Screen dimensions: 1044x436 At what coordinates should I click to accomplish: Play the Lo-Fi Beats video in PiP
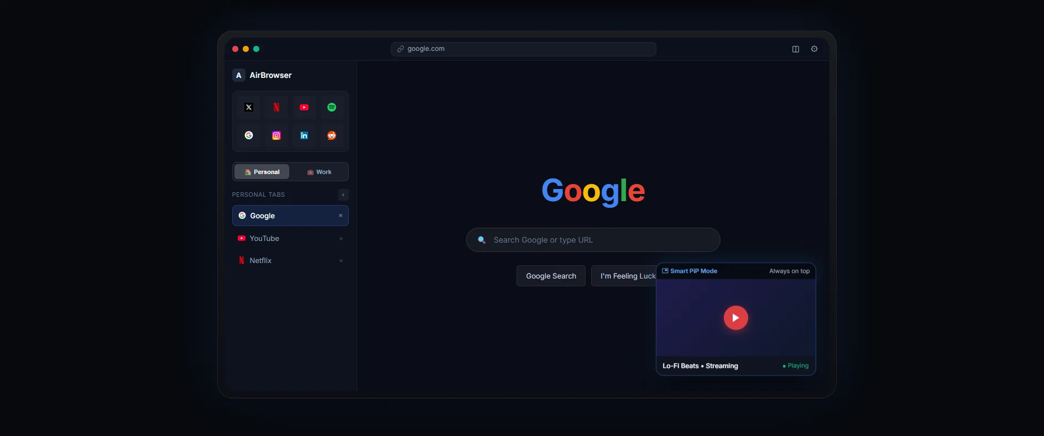(736, 318)
